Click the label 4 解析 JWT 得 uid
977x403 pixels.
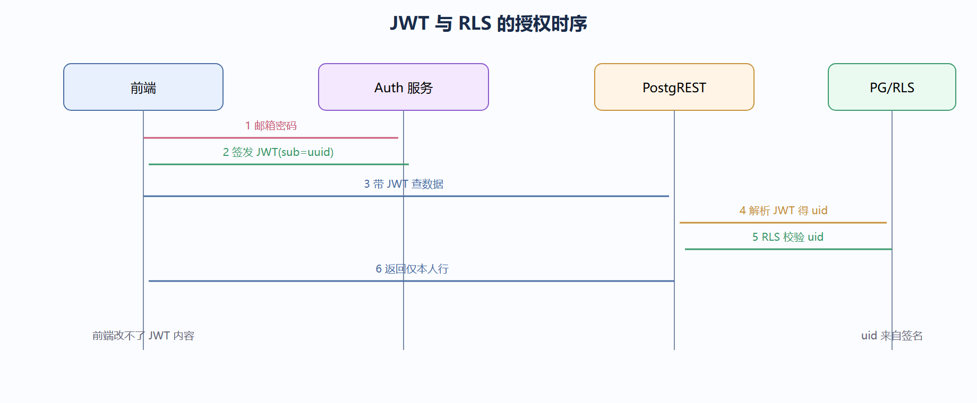pos(783,211)
